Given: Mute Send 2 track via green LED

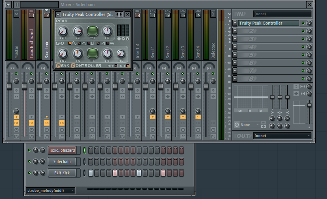Looking at the screenshot, I should tap(167, 74).
